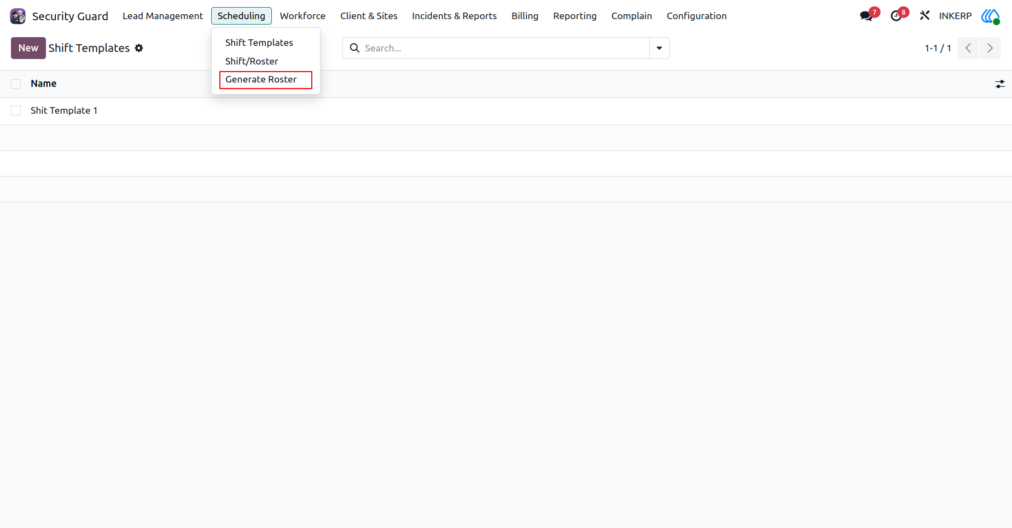
Task: Expand the search filter options dropdown
Action: click(659, 48)
